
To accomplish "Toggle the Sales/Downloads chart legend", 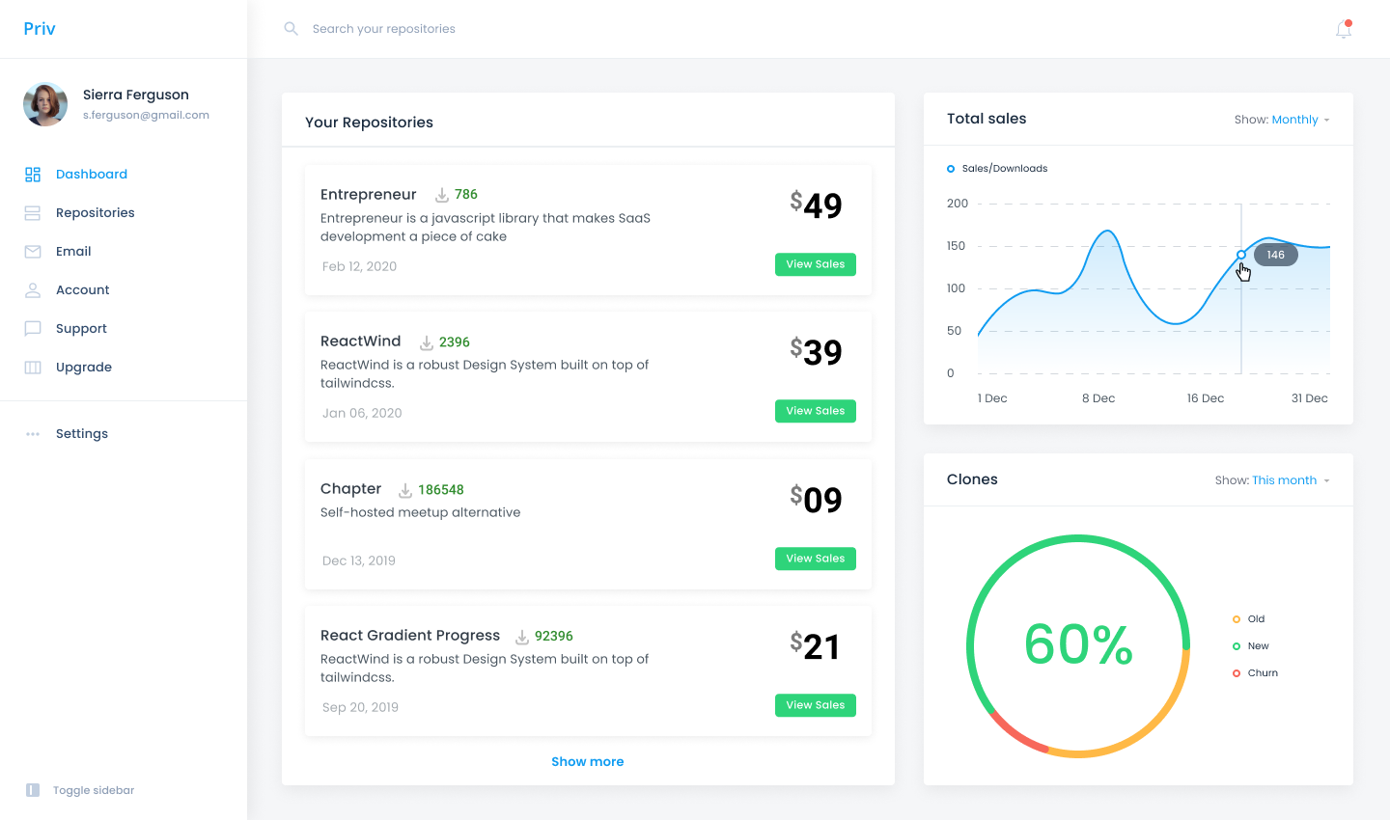I will pyautogui.click(x=997, y=169).
